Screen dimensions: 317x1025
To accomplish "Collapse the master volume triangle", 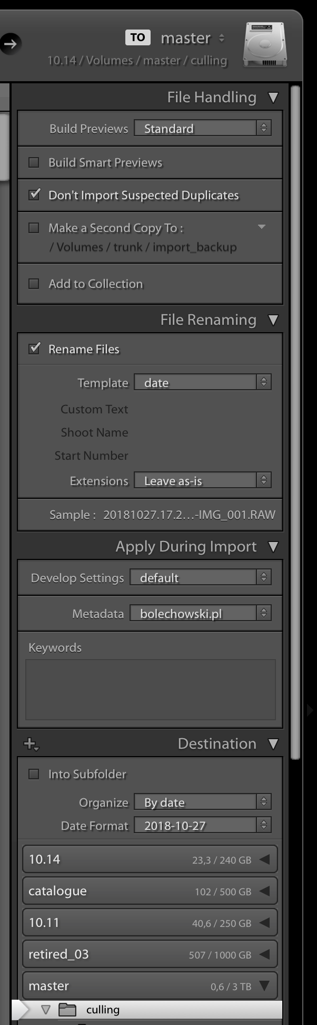I will tap(264, 986).
